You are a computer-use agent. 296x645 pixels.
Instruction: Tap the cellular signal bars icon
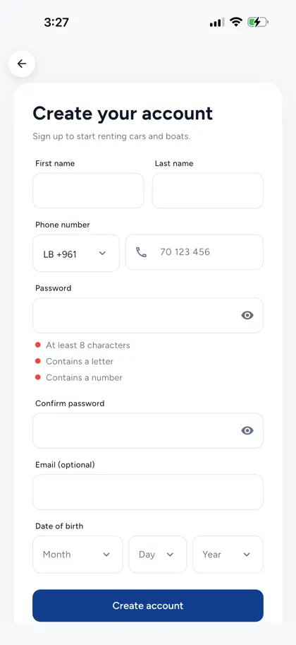217,22
